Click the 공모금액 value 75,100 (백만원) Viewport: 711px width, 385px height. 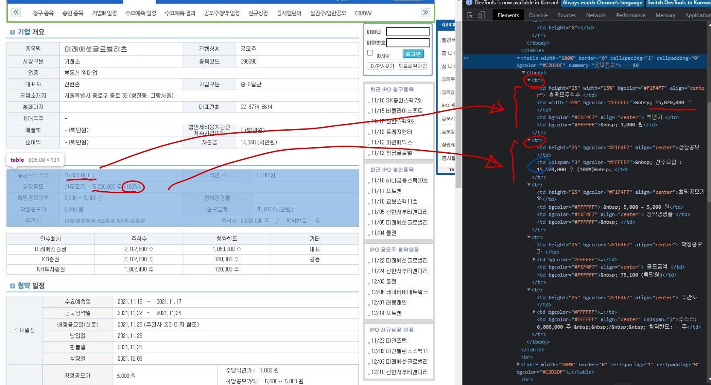point(275,210)
